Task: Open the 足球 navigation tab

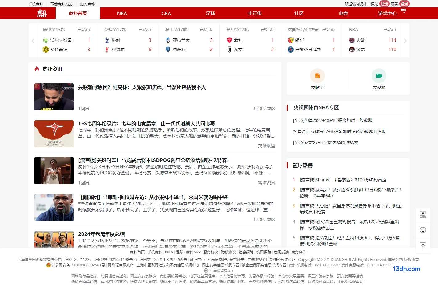Action: click(211, 13)
